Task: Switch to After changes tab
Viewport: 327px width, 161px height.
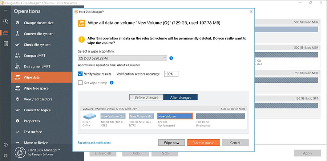Action: (x=181, y=97)
